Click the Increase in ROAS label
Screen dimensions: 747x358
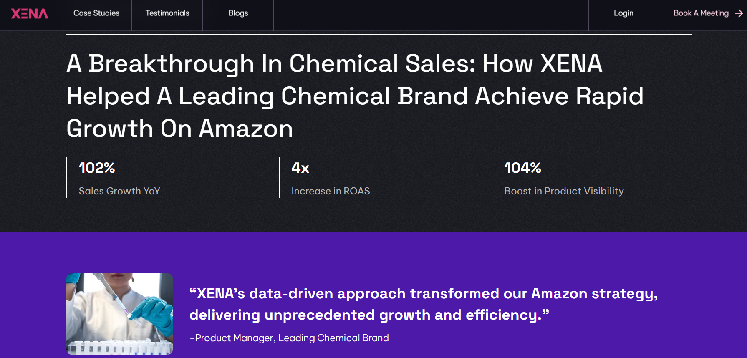point(331,191)
